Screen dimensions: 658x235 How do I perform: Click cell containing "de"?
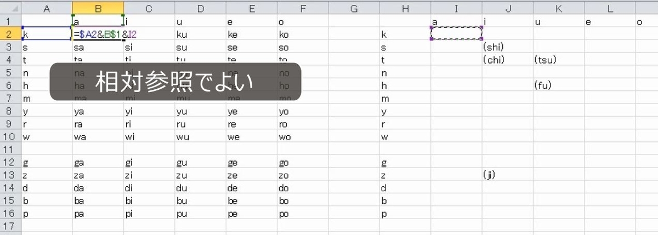click(252, 188)
